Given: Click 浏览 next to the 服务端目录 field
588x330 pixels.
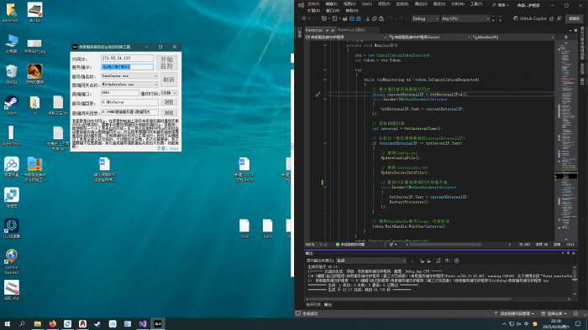Looking at the screenshot, I should (169, 102).
